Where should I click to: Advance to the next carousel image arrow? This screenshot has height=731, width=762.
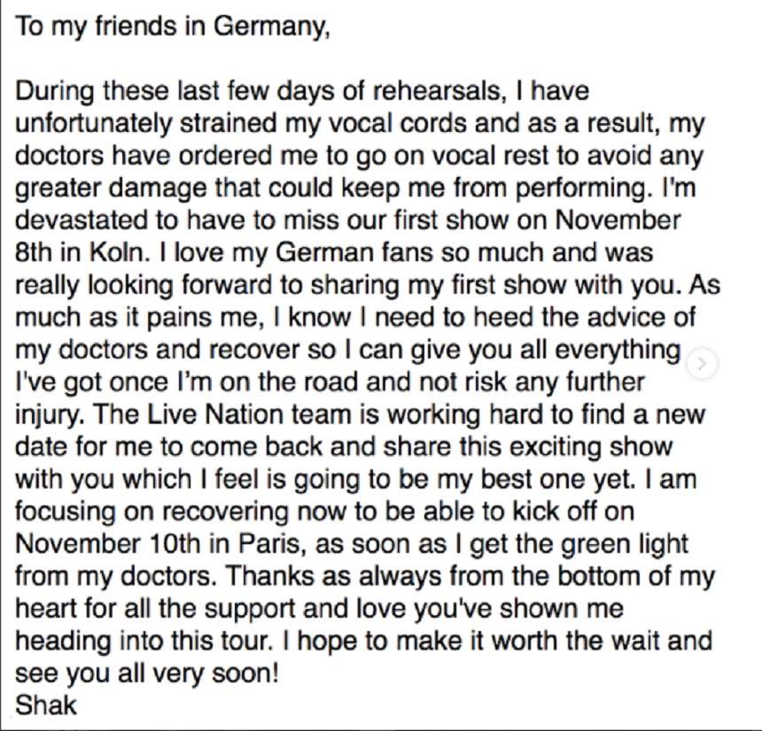pyautogui.click(x=702, y=364)
